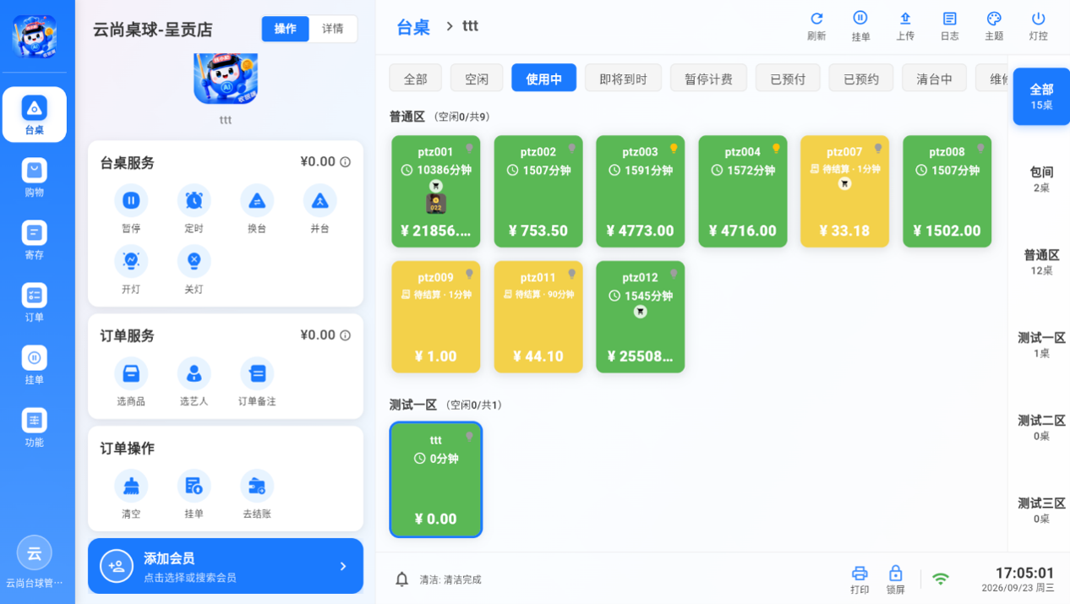This screenshot has width=1070, height=604.
Task: Click the 并台 merge tables icon
Action: [x=319, y=200]
